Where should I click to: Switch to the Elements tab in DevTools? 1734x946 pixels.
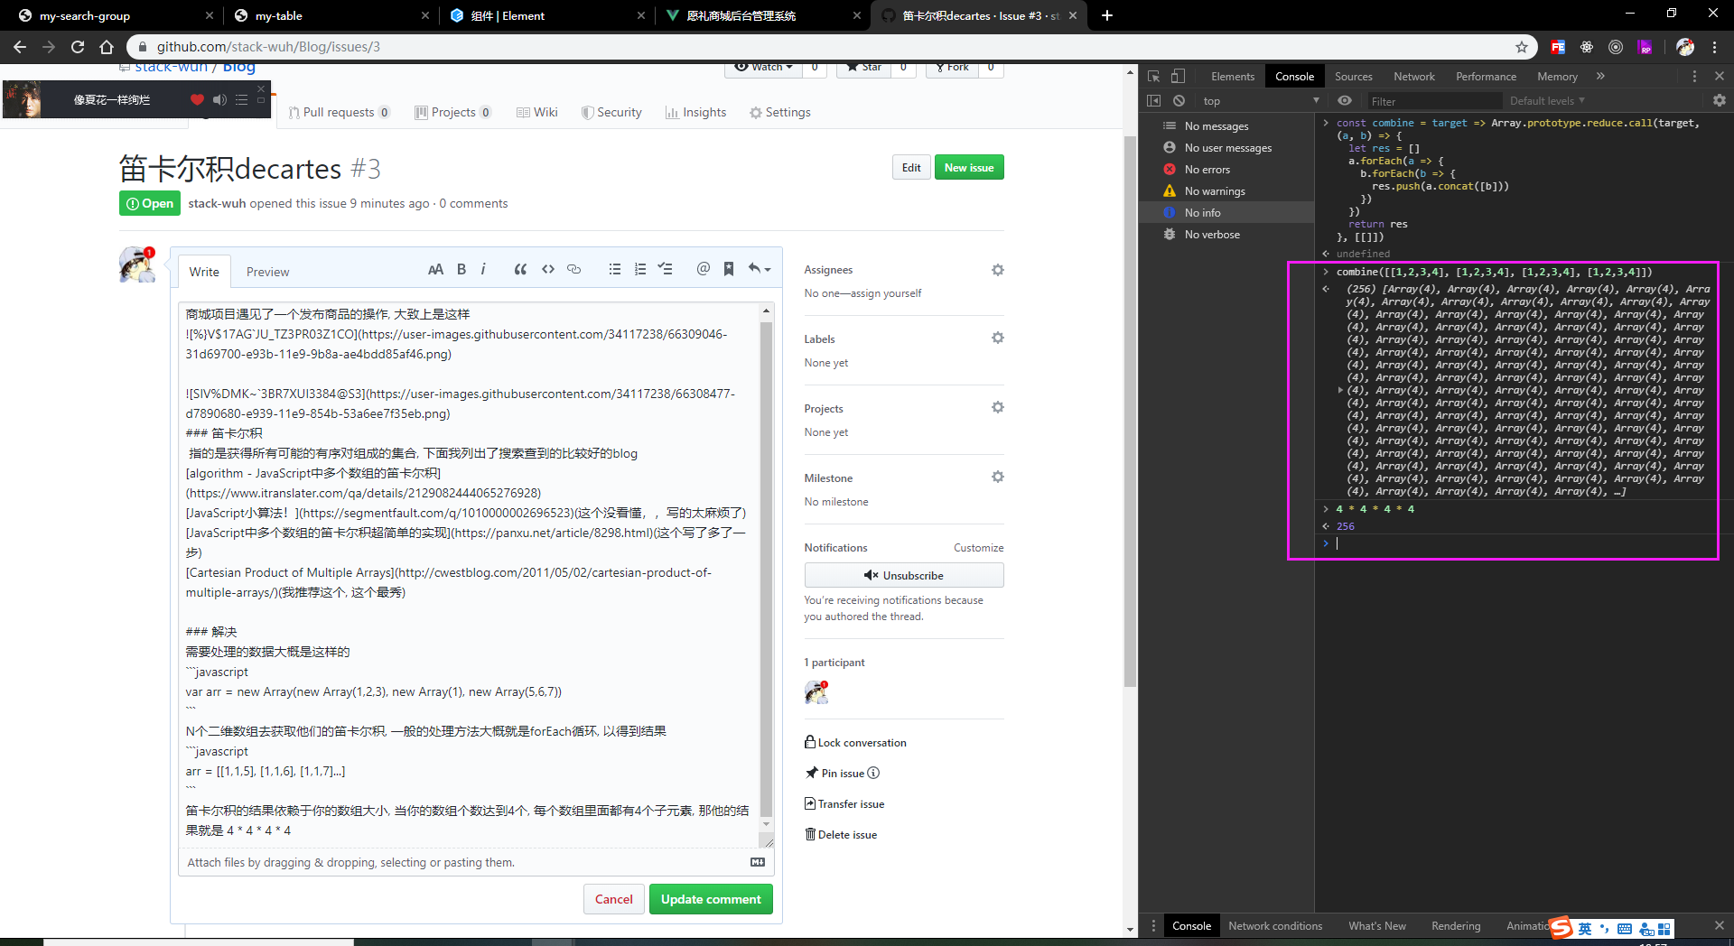coord(1232,77)
